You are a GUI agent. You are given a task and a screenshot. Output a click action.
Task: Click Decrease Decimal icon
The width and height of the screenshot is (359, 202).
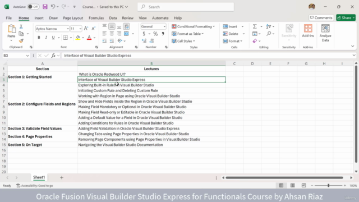click(x=151, y=41)
